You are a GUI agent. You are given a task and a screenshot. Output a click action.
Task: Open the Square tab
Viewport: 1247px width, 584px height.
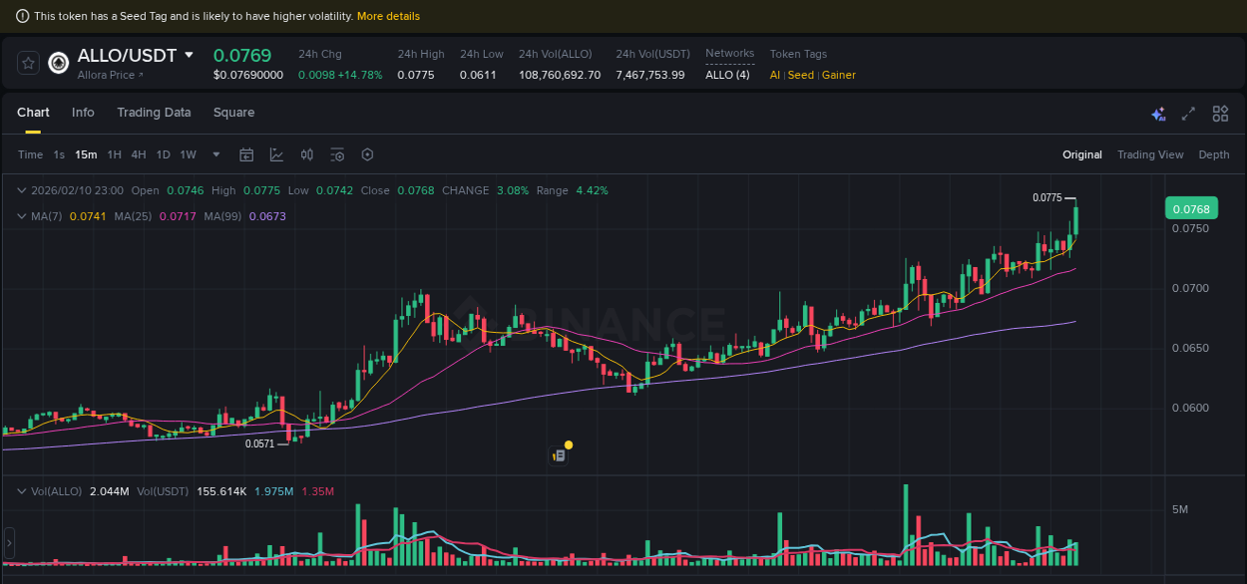(x=233, y=113)
